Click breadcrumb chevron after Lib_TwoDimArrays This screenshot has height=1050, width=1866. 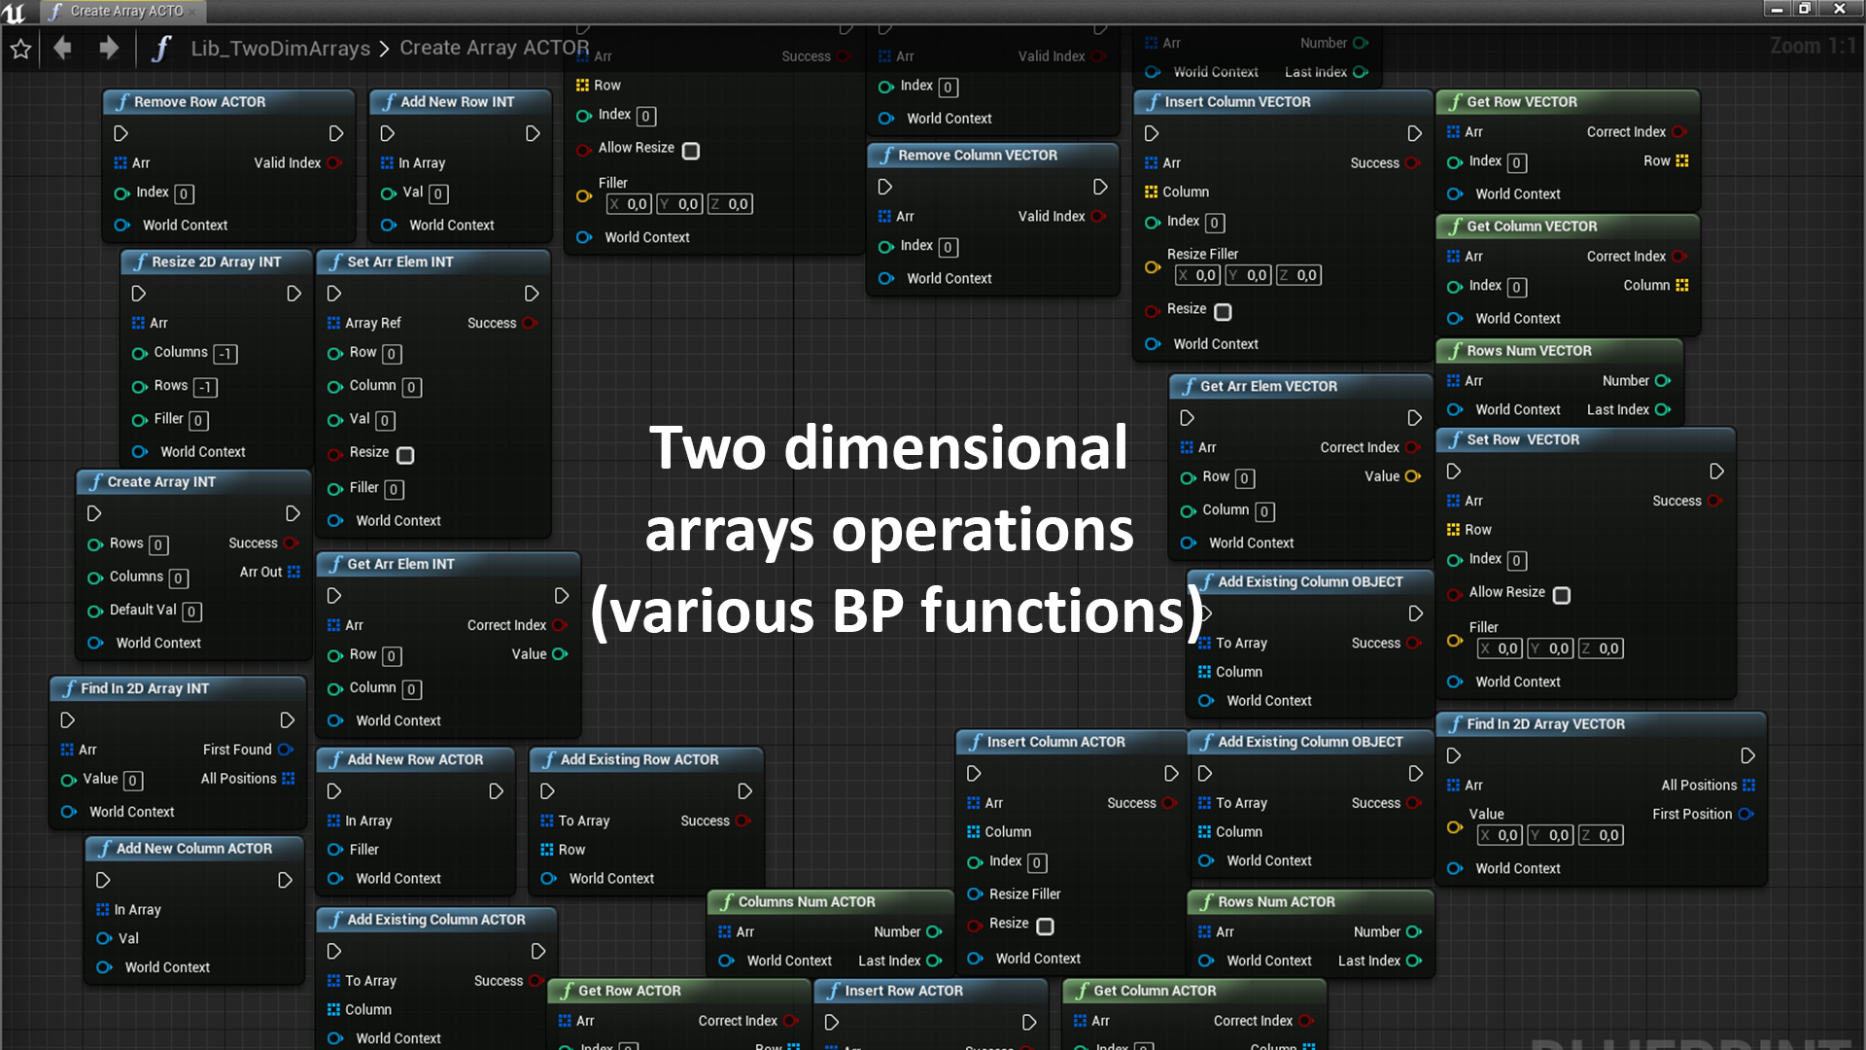tap(385, 49)
